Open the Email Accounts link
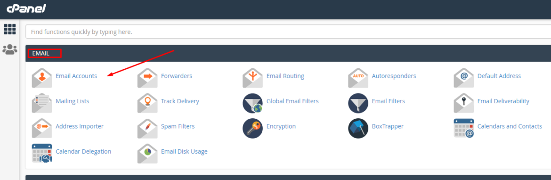This screenshot has height=180, width=551. 76,76
